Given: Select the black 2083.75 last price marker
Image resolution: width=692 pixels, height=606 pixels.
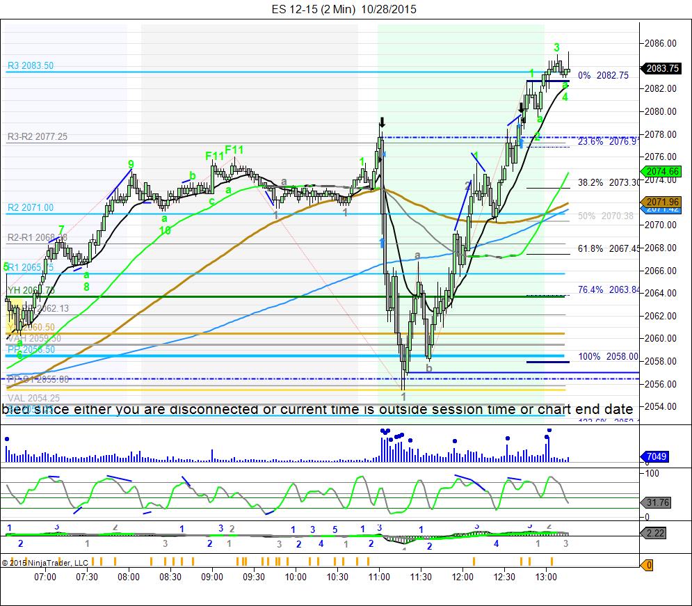Looking at the screenshot, I should pyautogui.click(x=661, y=68).
